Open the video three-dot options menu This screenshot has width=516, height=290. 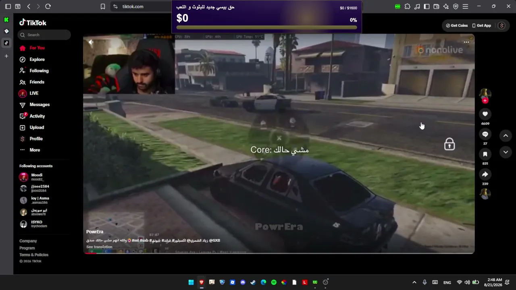pyautogui.click(x=466, y=42)
